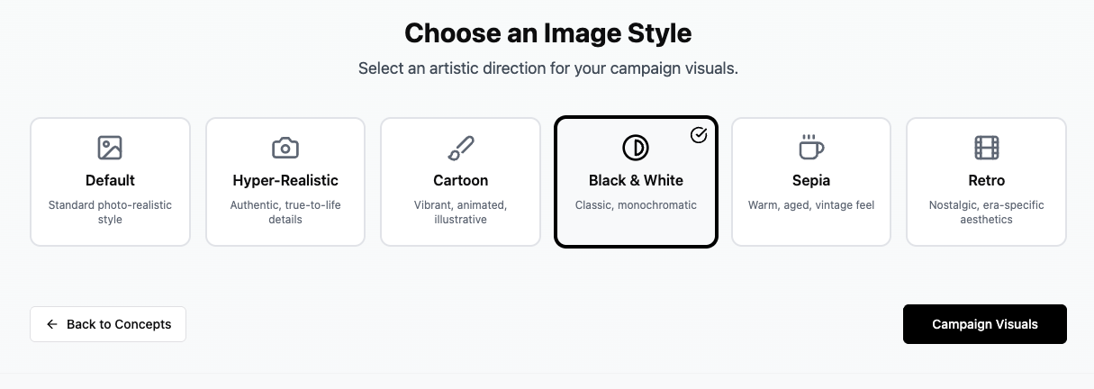
Task: Click the back arrow icon
Action: pos(52,324)
